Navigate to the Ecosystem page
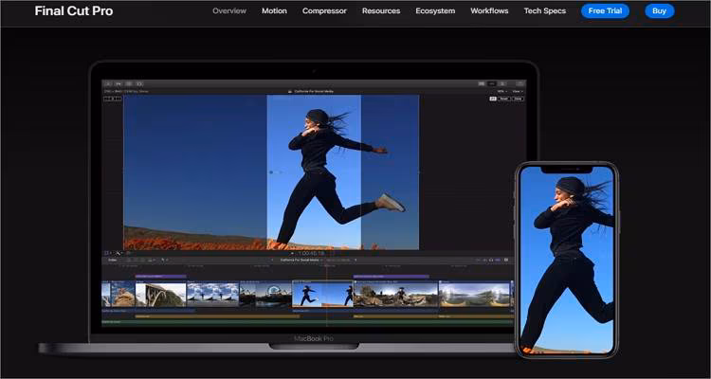 pyautogui.click(x=435, y=10)
